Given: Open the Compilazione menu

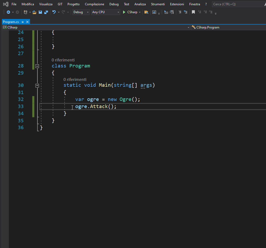Looking at the screenshot, I should point(94,4).
